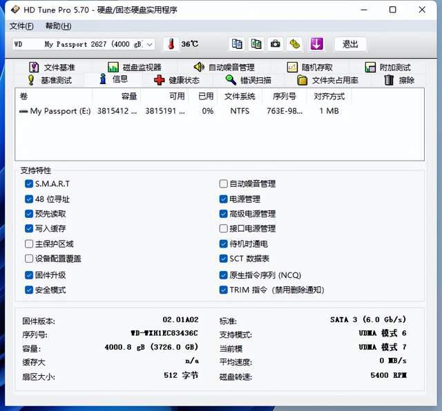Open the 文件(F) menu
Screen dimensions: 442x411
click(x=21, y=26)
